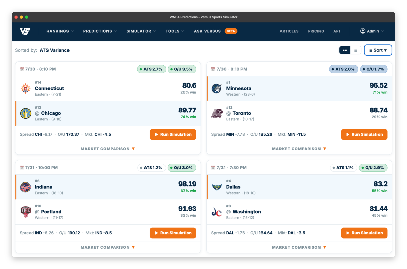The image size is (407, 269).
Task: Expand Market Comparison for Indiana-Portland game
Action: tap(108, 247)
